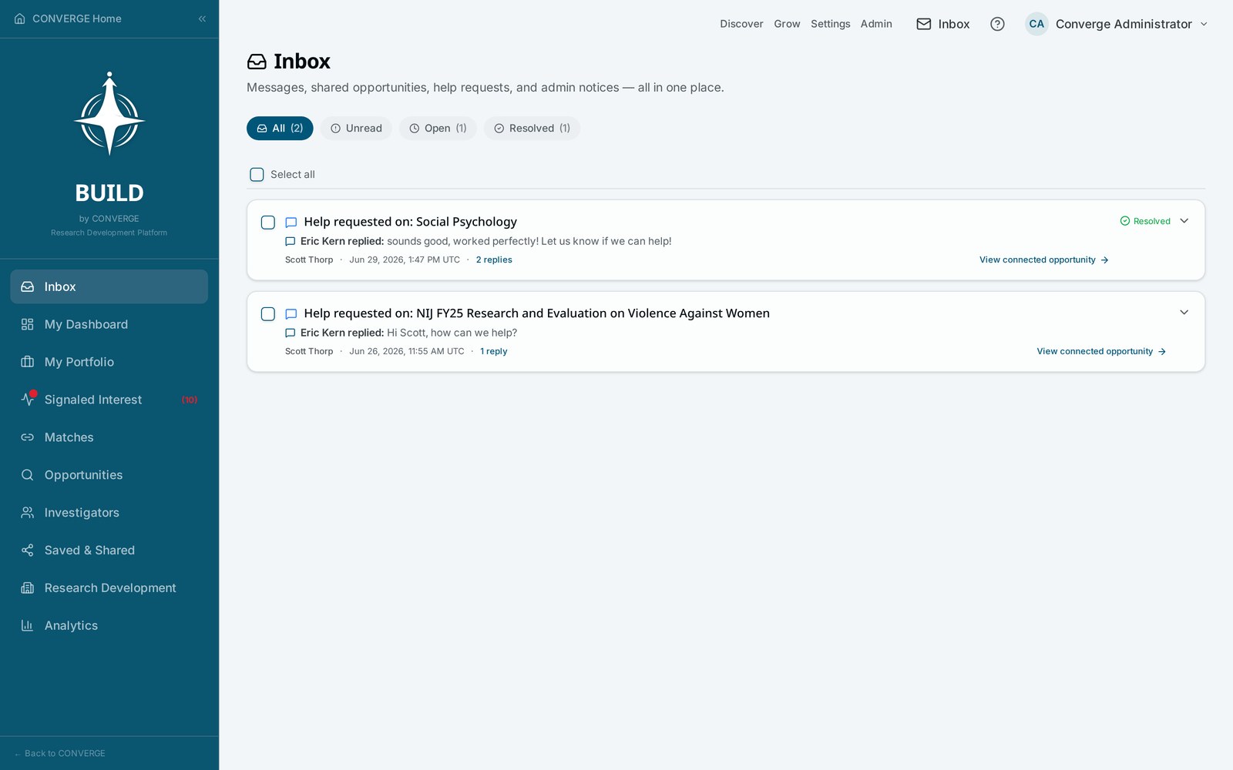
Task: Click reply icon before 'Hi Scott' reply
Action: (x=291, y=333)
